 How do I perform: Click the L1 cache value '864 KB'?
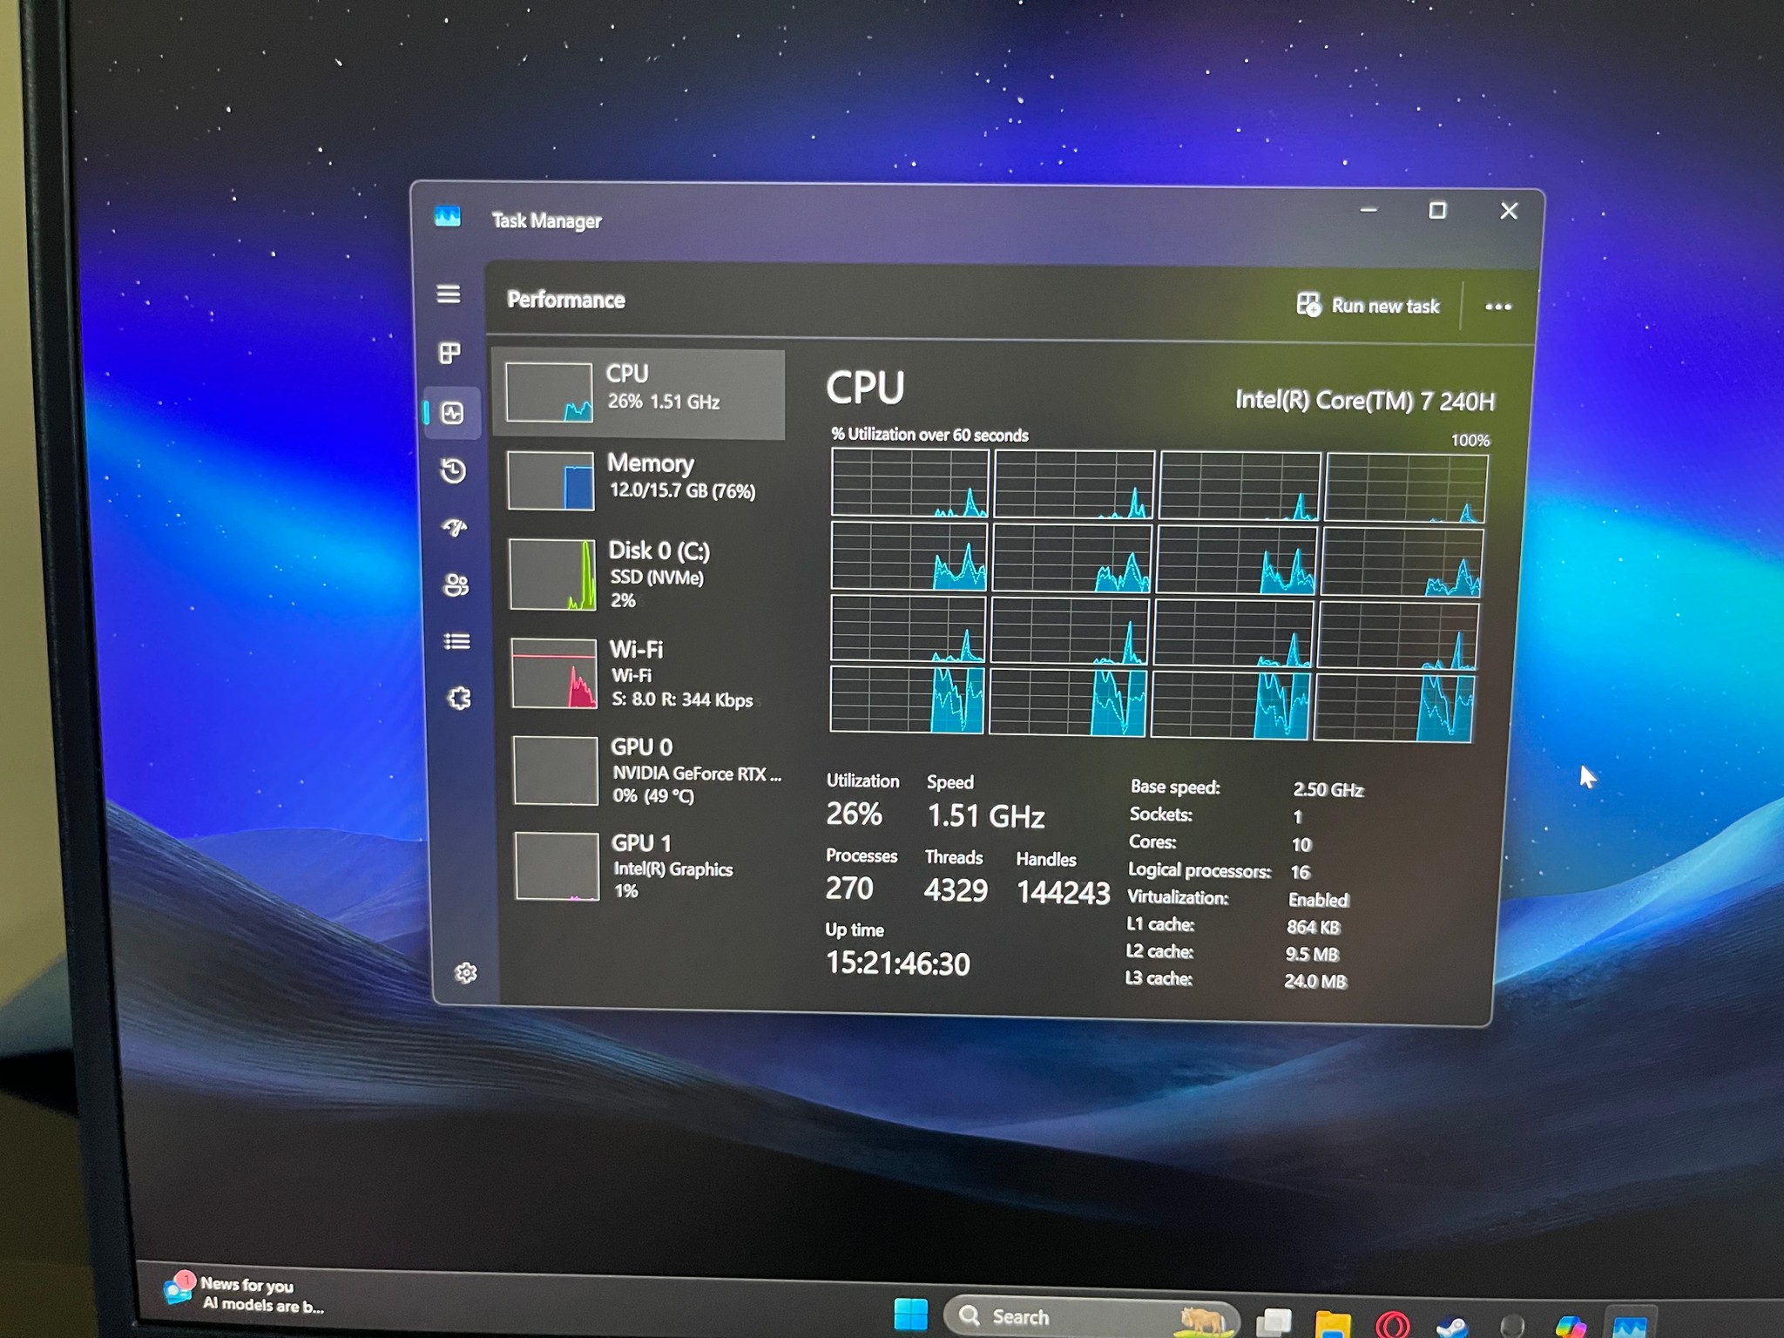tap(1314, 927)
